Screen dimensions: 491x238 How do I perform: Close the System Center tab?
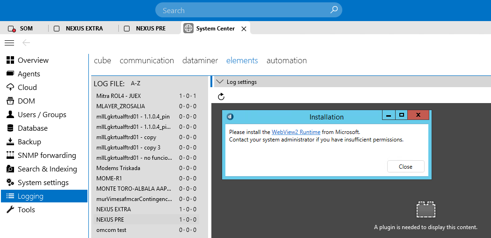[x=244, y=29]
